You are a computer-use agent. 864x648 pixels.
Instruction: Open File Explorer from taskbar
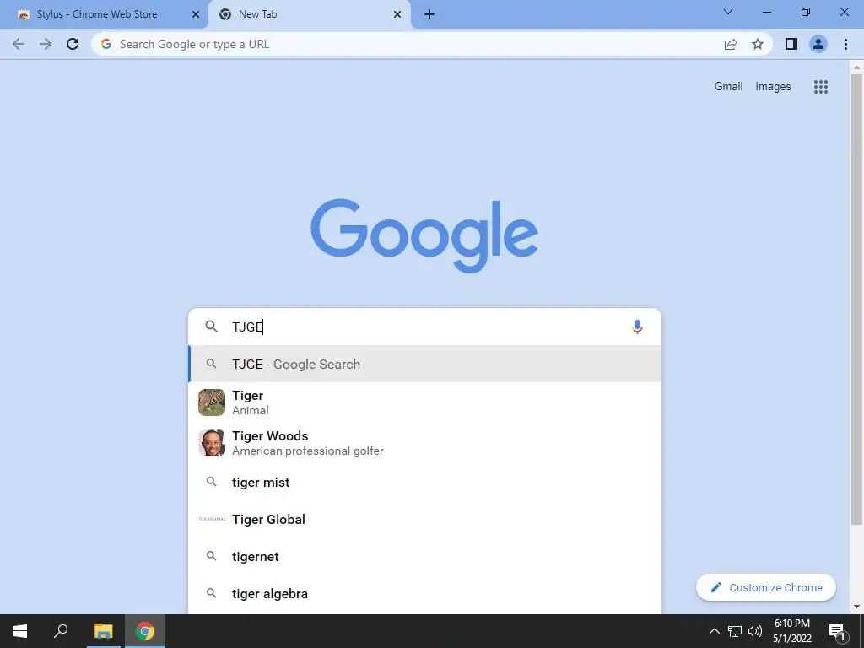103,631
